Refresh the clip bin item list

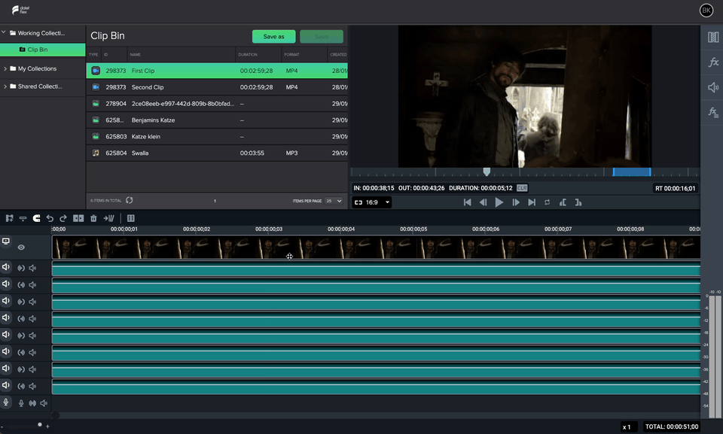click(x=130, y=200)
